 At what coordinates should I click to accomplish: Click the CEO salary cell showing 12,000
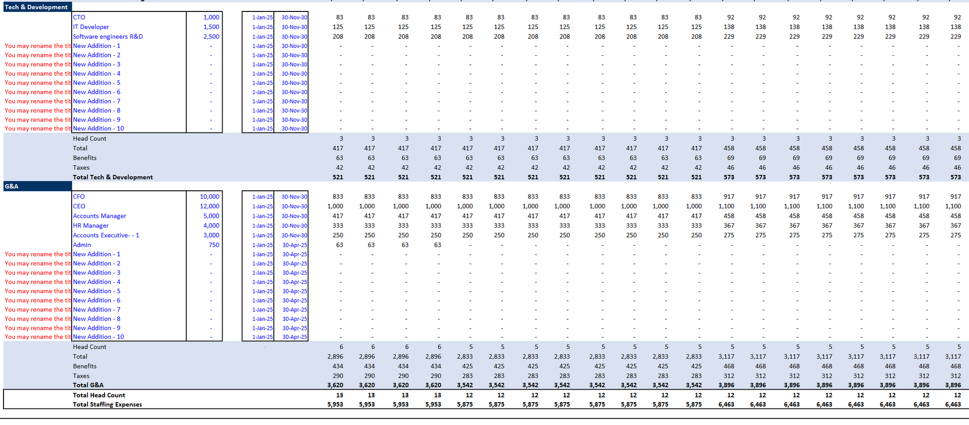coord(209,206)
